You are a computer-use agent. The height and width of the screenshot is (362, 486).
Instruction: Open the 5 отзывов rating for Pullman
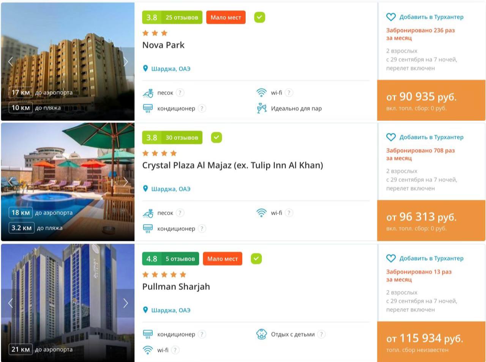click(x=170, y=259)
